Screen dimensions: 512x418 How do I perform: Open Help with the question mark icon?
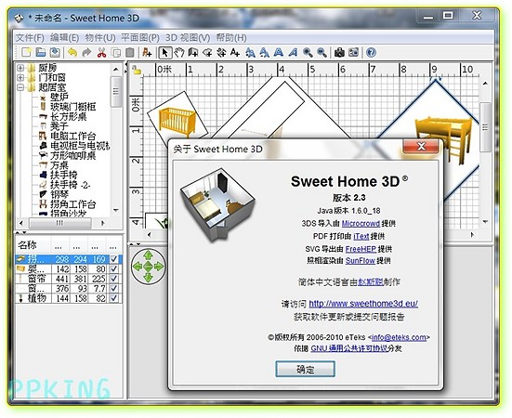point(371,52)
